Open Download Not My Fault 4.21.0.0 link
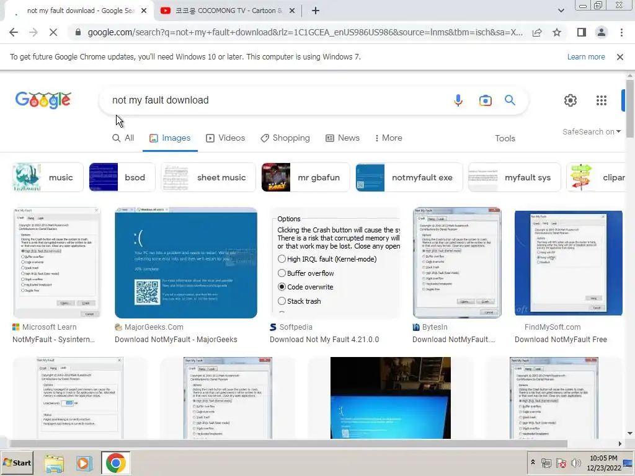Viewport: 635px width, 476px height. point(324,340)
